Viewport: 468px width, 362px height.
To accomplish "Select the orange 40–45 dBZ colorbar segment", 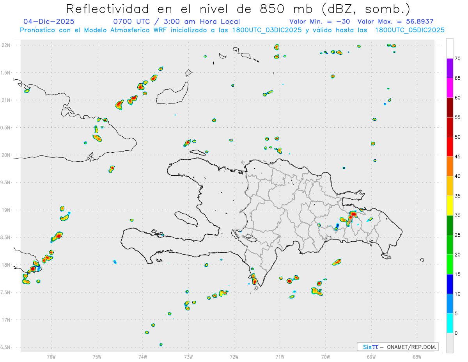I will (450, 166).
